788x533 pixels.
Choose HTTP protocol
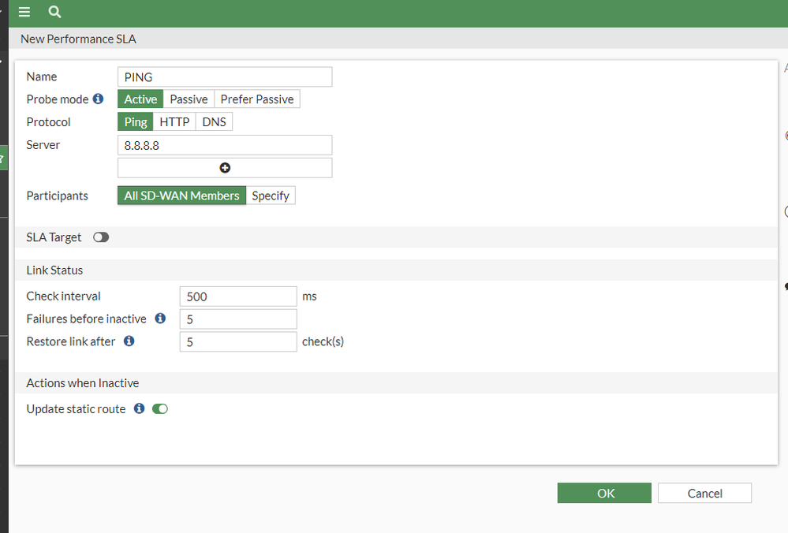click(x=174, y=122)
